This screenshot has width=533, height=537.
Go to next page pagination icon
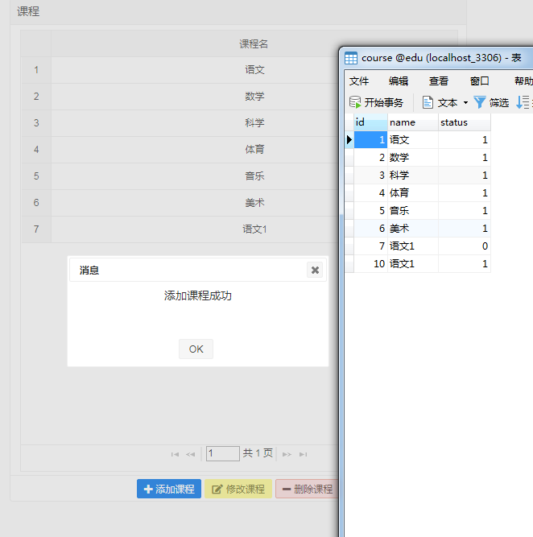[x=287, y=454]
